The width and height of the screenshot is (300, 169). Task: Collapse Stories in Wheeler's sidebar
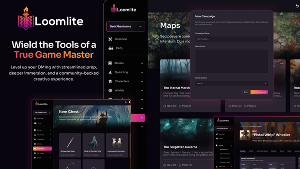pyautogui.click(x=231, y=146)
